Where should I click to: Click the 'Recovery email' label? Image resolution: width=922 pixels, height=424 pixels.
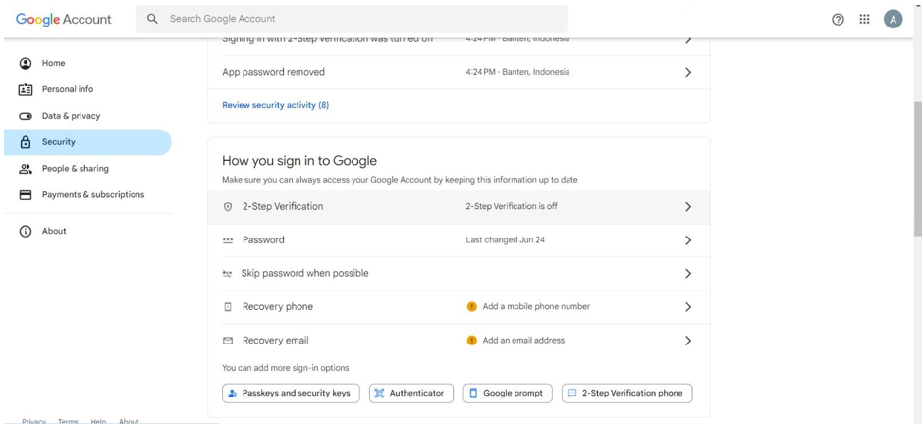click(275, 341)
